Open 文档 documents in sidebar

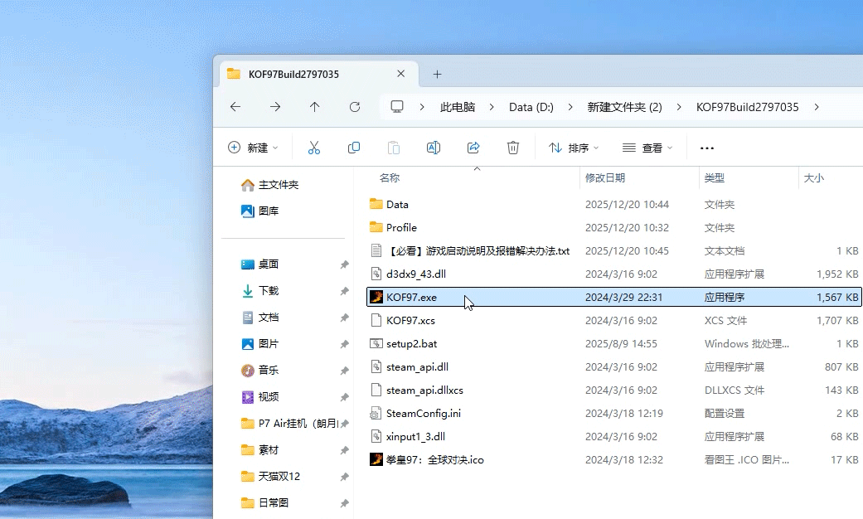260,318
